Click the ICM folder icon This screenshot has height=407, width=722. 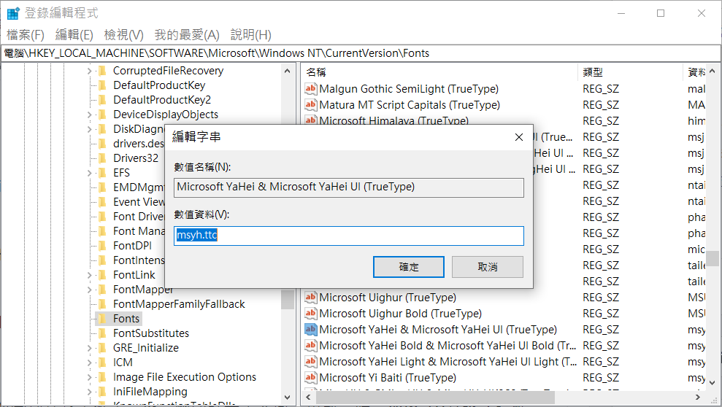[x=102, y=363]
